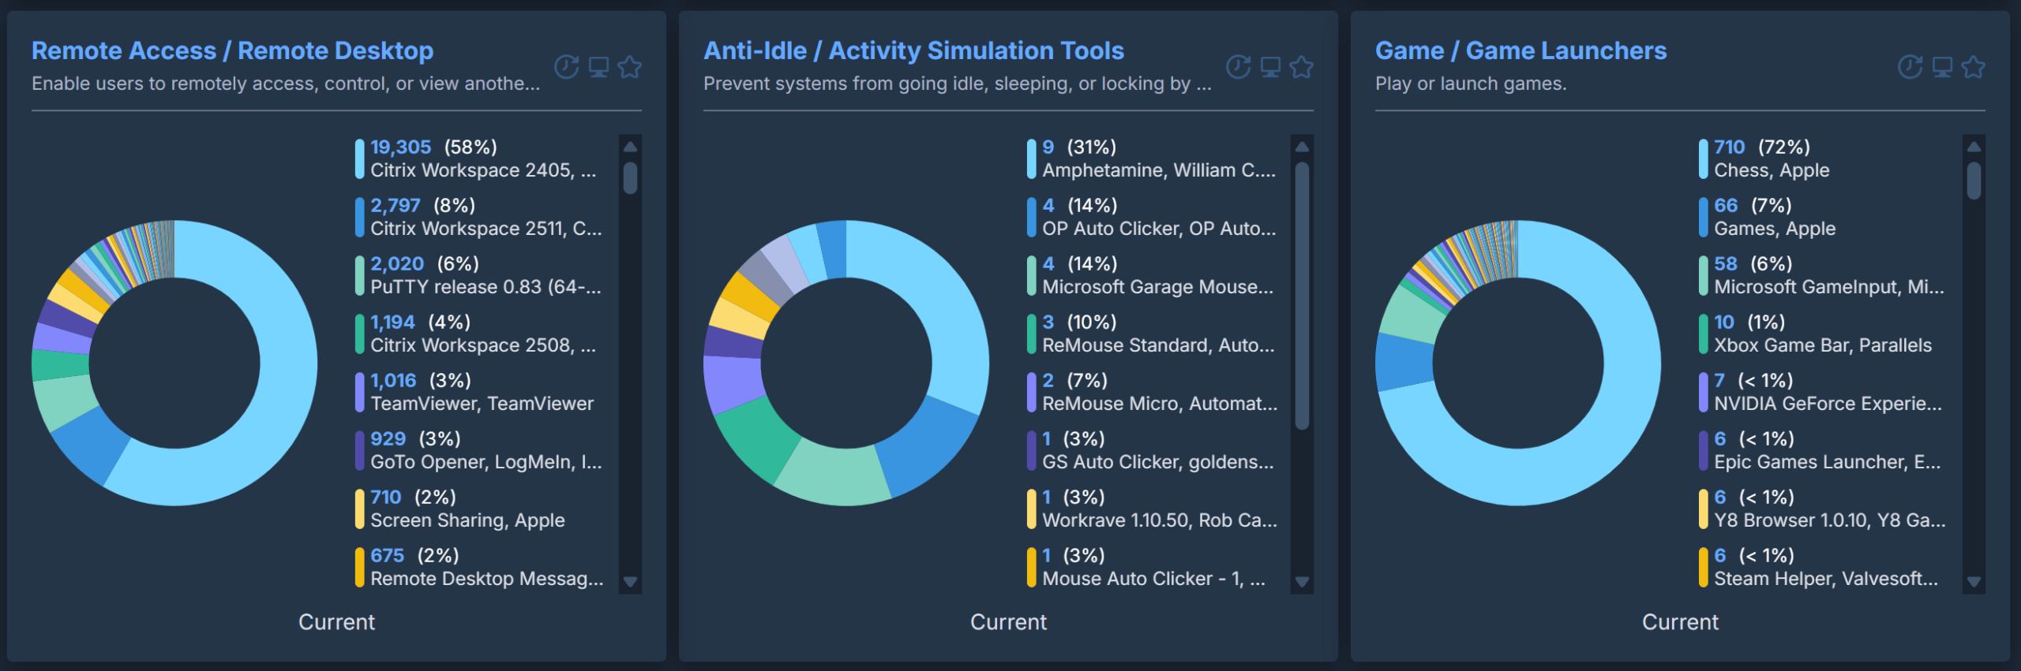Open device view for Game Launchers panel

tap(1940, 66)
